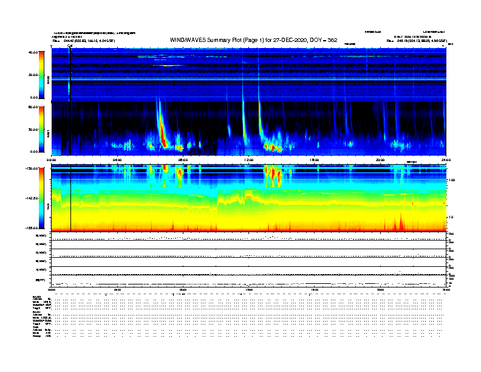
Task: Click 04:00 tick label under the line plots
Action: click(117, 289)
